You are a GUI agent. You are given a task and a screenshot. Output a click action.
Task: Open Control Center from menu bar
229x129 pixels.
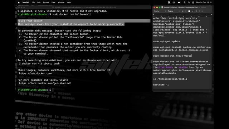pyautogui.click(x=193, y=3)
